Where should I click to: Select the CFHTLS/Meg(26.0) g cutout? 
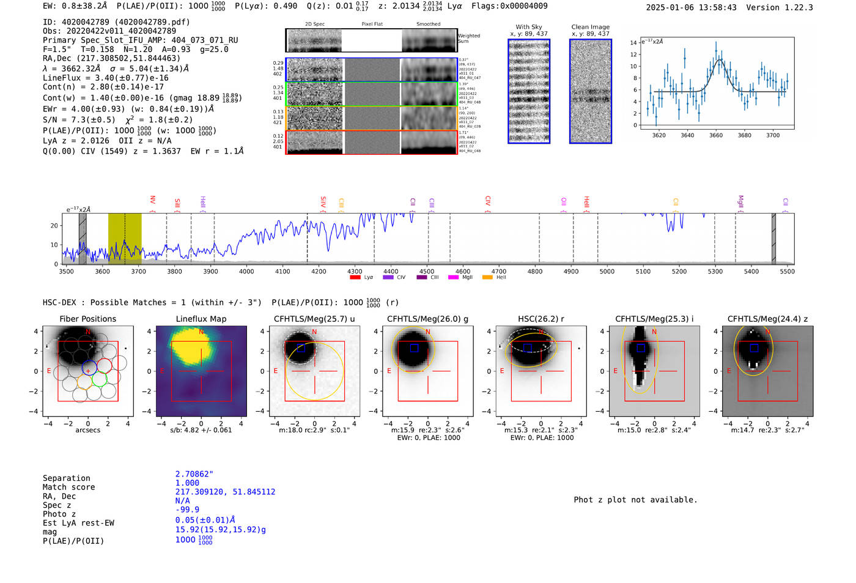[x=428, y=371]
